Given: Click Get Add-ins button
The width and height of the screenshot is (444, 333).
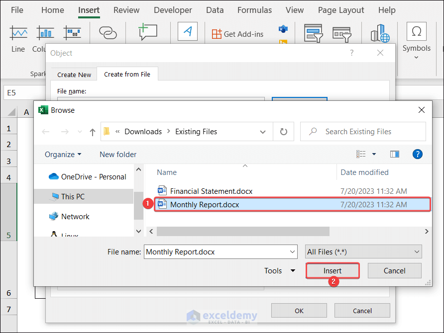Looking at the screenshot, I should click(237, 34).
